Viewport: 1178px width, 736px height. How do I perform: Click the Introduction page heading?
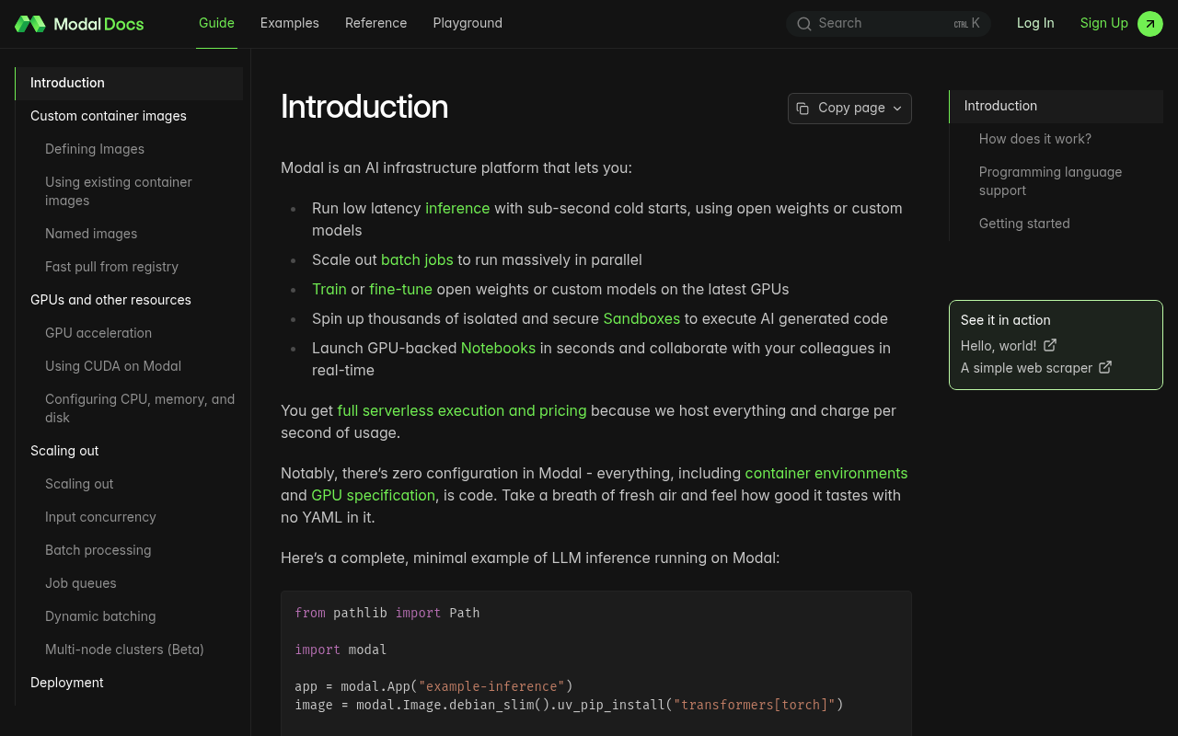tap(364, 107)
